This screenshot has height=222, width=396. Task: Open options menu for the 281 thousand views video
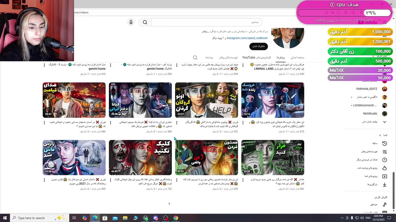(243, 180)
